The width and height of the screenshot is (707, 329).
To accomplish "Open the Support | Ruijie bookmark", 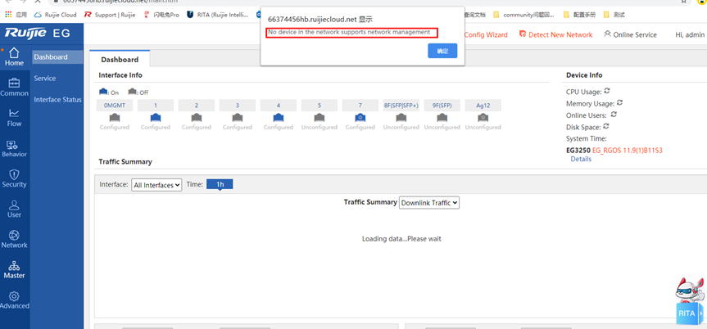I will (x=110, y=15).
